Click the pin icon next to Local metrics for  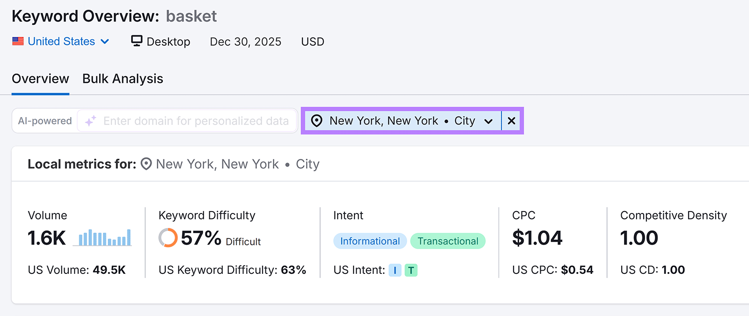pyautogui.click(x=146, y=164)
